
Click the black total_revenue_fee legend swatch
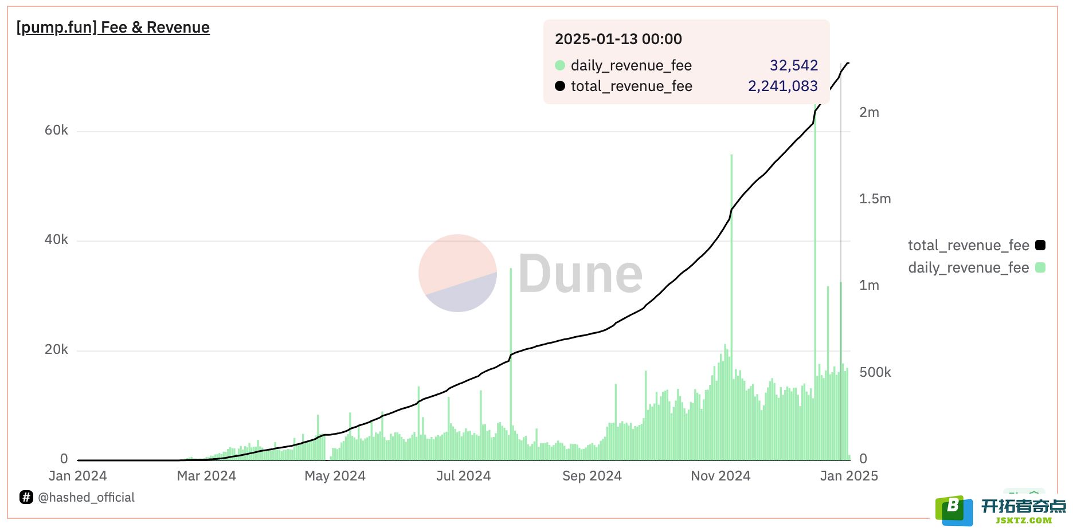1040,245
